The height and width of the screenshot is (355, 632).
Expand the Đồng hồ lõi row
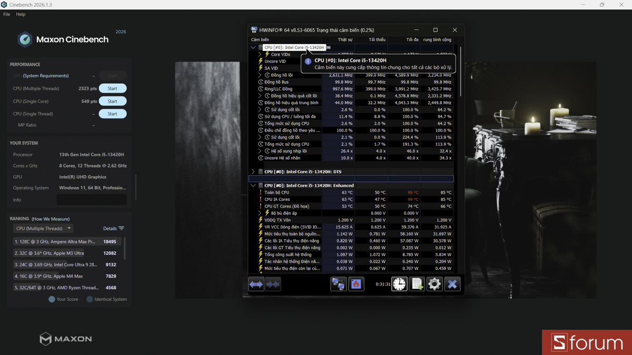point(260,75)
